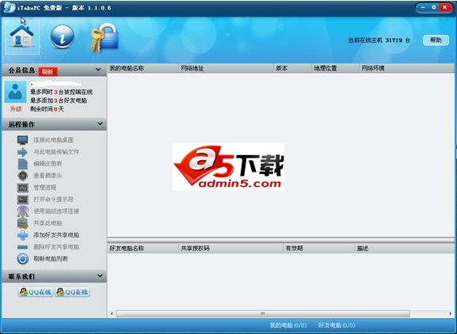
Task: Open the home icon in top toolbar
Action: [x=22, y=36]
